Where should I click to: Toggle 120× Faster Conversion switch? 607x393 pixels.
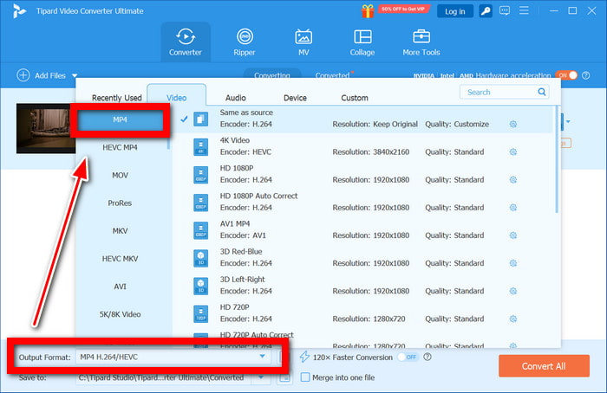point(408,357)
